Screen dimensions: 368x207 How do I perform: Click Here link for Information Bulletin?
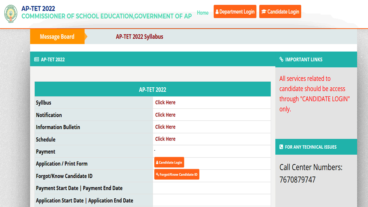click(165, 127)
